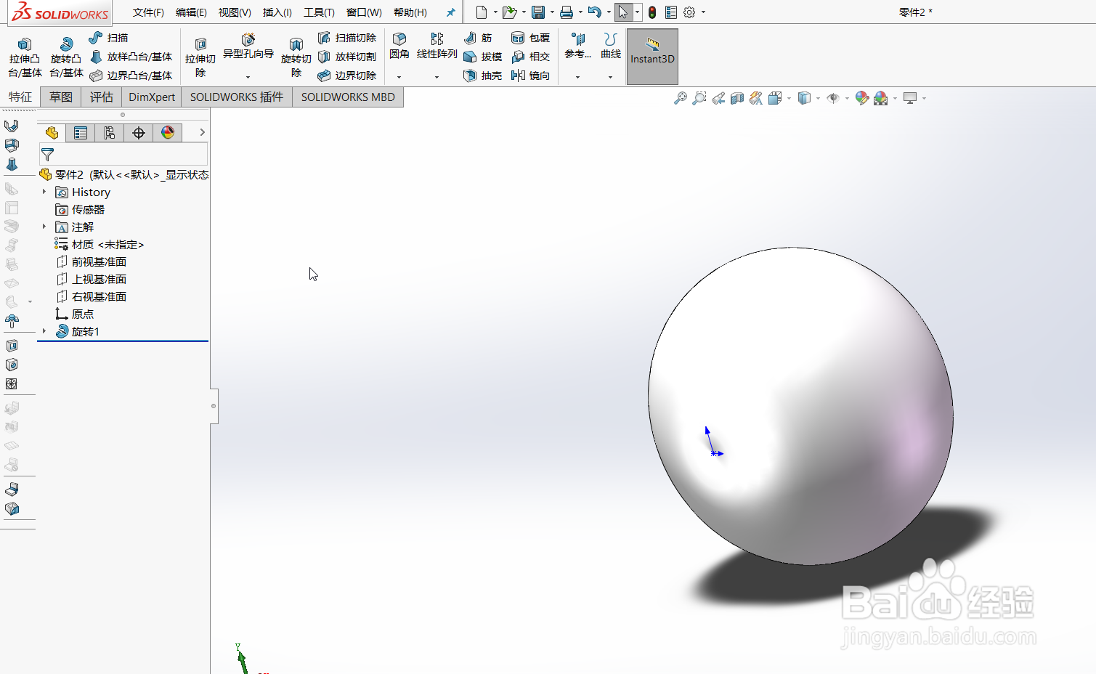This screenshot has width=1096, height=674.
Task: Open the Hole Wizard (异型孔向导)
Action: [x=248, y=46]
